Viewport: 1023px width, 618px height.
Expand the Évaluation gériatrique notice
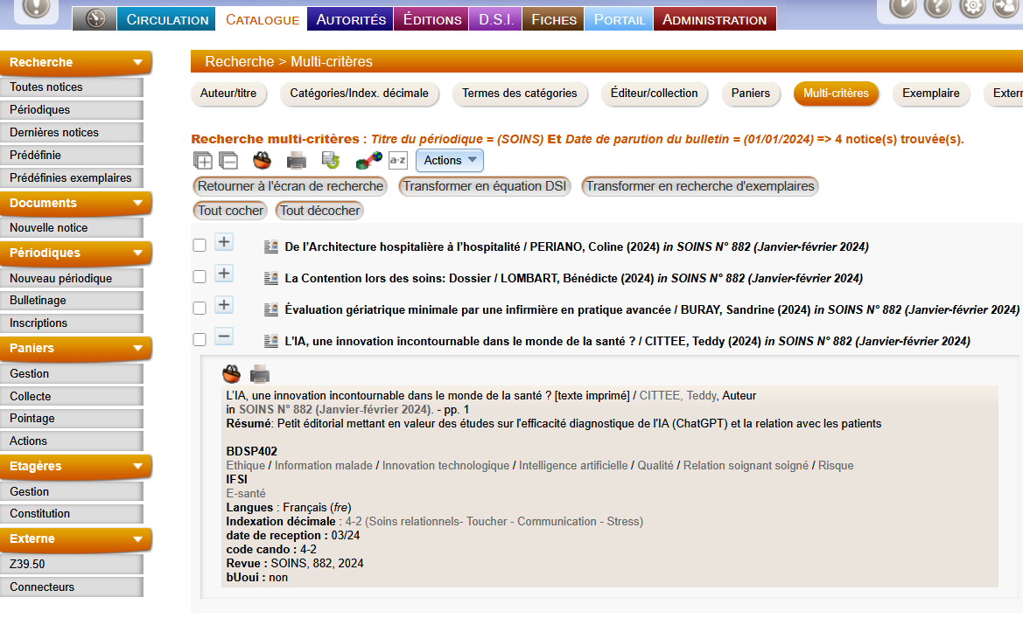click(224, 305)
